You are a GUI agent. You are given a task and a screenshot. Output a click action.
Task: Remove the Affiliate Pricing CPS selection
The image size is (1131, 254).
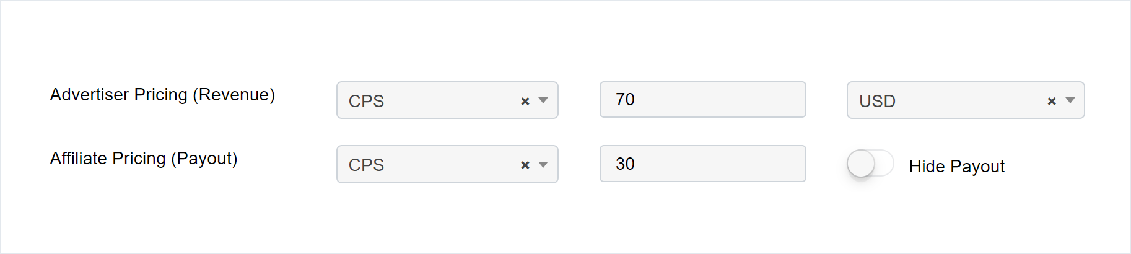pyautogui.click(x=525, y=165)
